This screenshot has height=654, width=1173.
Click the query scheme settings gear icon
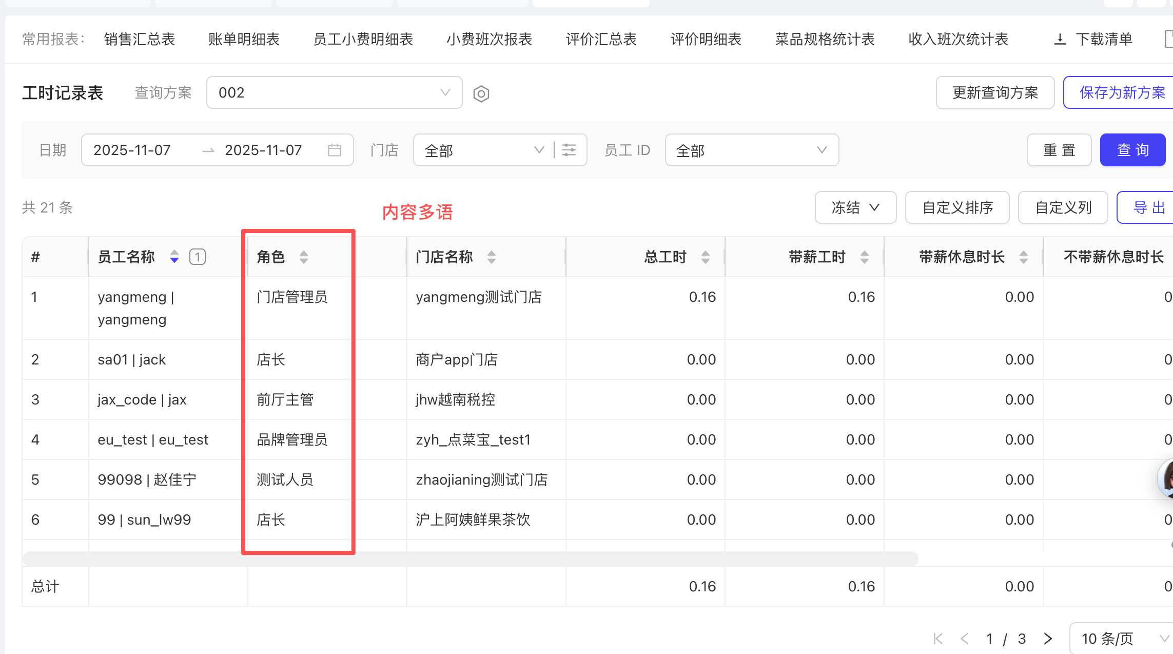(481, 94)
